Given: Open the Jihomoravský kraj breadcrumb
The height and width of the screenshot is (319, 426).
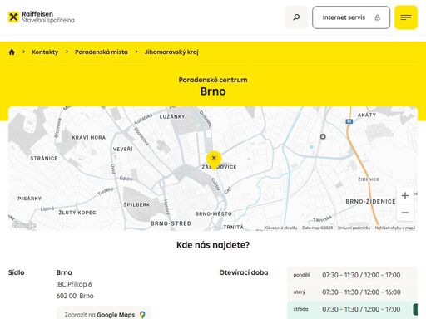Looking at the screenshot, I should point(171,52).
